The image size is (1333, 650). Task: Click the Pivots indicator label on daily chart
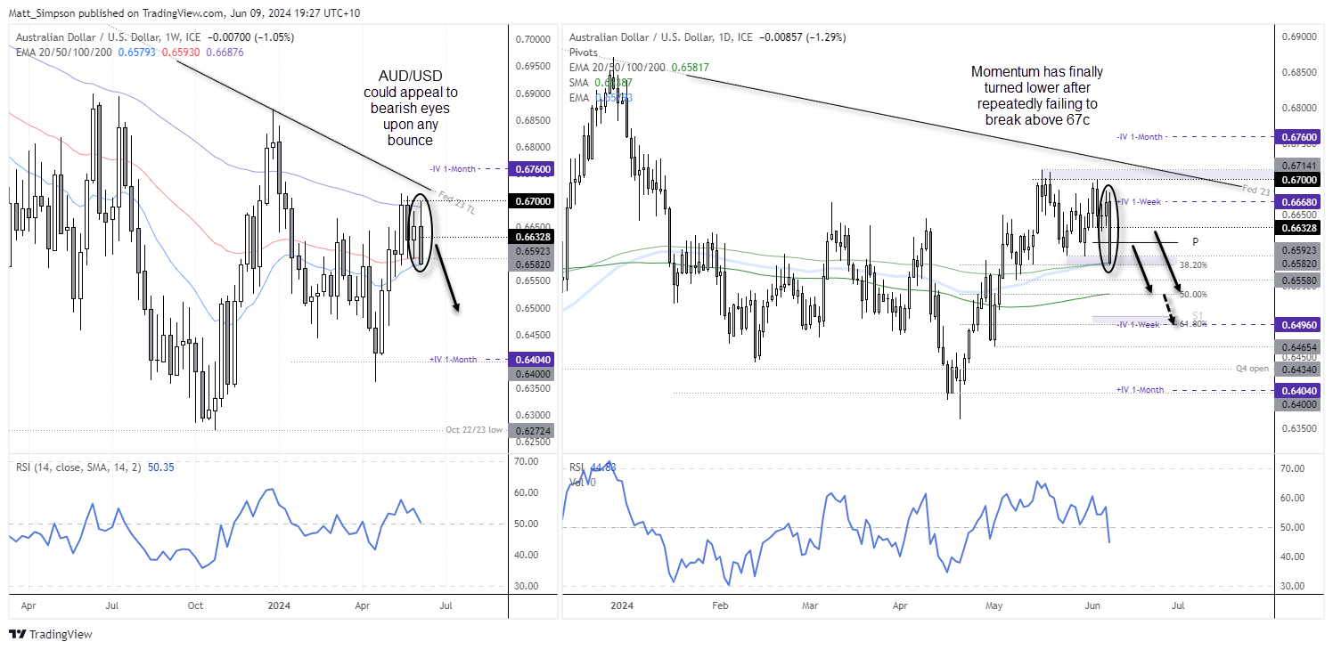point(584,53)
